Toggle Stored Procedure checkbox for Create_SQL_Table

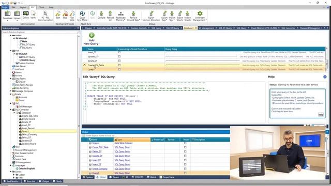(x=119, y=65)
